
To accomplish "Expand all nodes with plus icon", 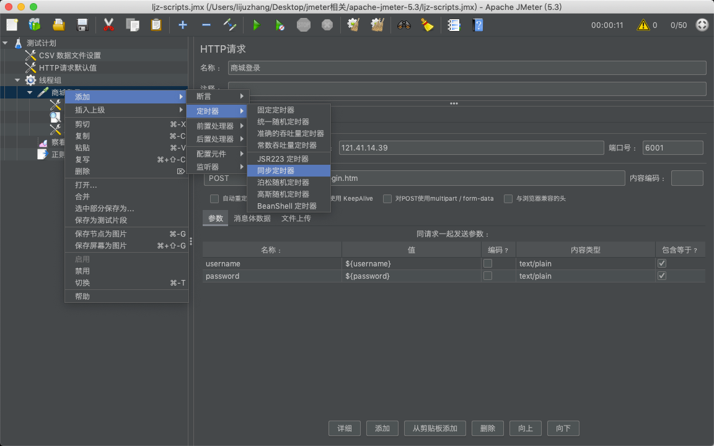I will click(183, 25).
